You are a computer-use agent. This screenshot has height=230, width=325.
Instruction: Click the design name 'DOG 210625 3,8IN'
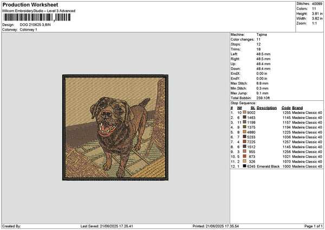[35, 25]
